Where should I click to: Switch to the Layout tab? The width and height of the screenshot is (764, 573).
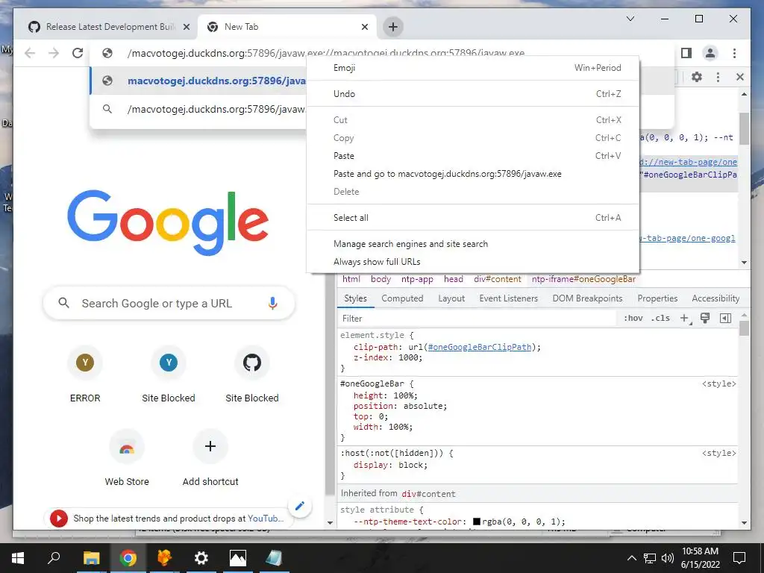click(451, 298)
